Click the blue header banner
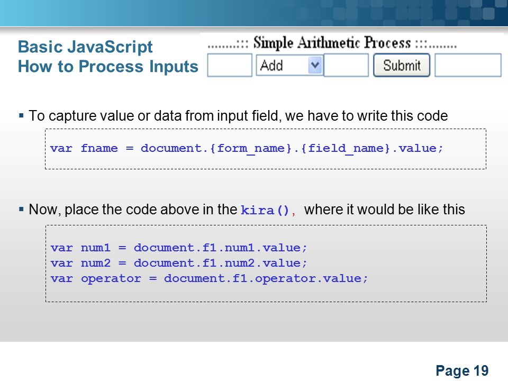This screenshot has height=381, width=508. click(254, 13)
